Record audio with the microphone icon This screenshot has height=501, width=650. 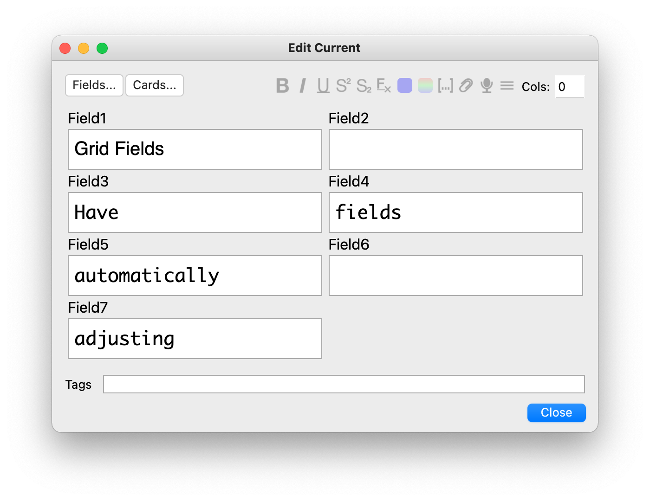click(487, 86)
